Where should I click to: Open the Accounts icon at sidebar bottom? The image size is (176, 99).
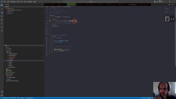(x=2, y=92)
